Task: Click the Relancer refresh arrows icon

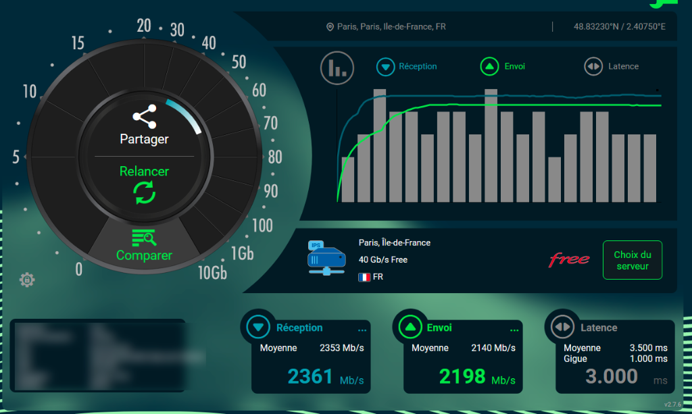Action: point(144,192)
